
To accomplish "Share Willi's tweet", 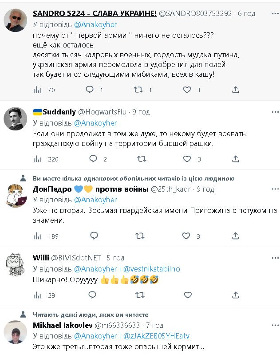I will 236,295.
